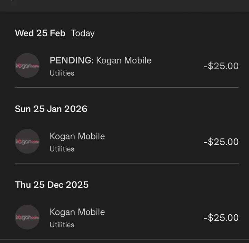249x243 pixels.
Task: Click the Utilities category on the pending transaction
Action: (62, 73)
